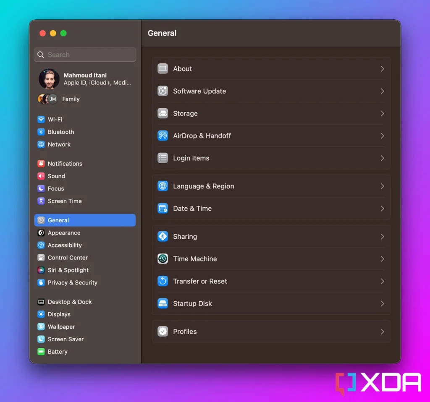The image size is (430, 402).
Task: Click the Time Machine label
Action: (195, 259)
